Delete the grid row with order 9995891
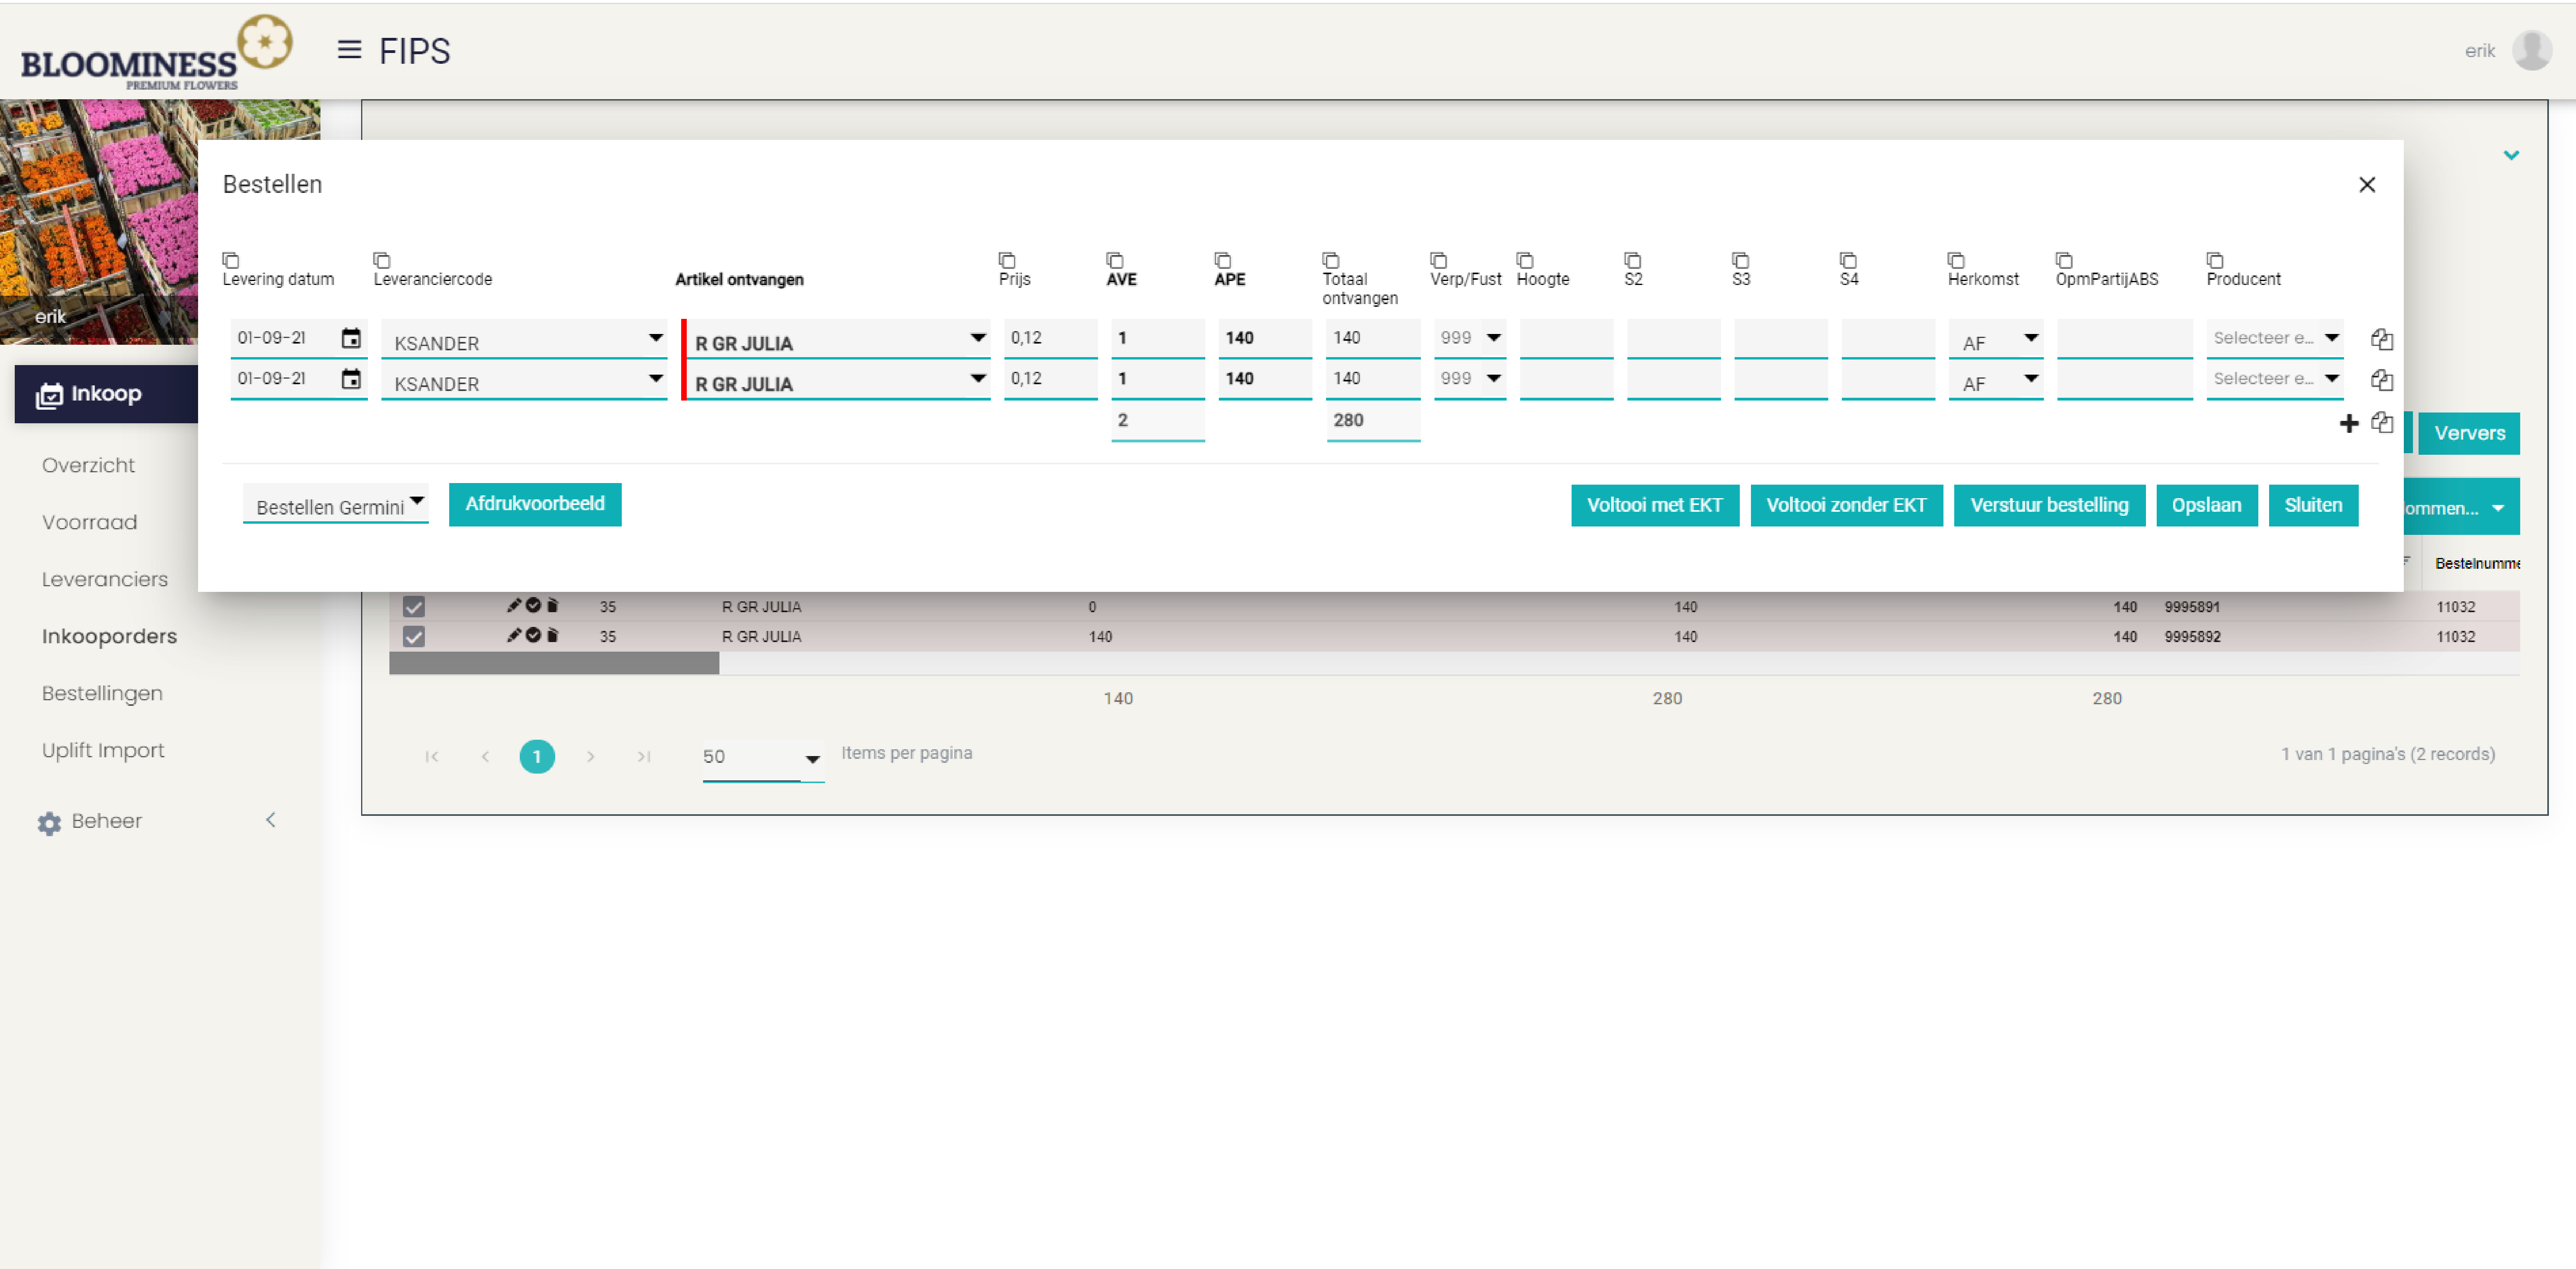The image size is (2576, 1269). (x=552, y=605)
